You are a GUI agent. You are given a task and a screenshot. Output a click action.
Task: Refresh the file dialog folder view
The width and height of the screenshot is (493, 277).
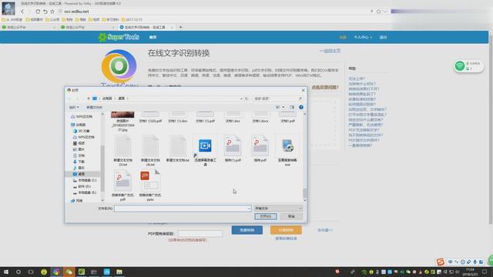coord(246,98)
